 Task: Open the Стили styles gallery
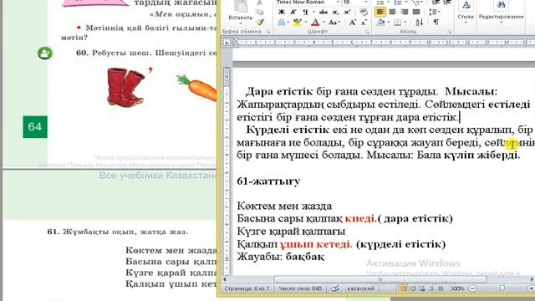pos(466,12)
